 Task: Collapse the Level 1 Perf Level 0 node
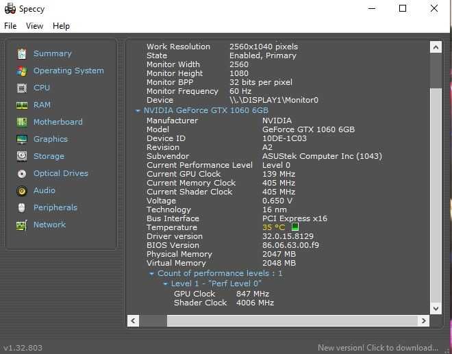165,284
